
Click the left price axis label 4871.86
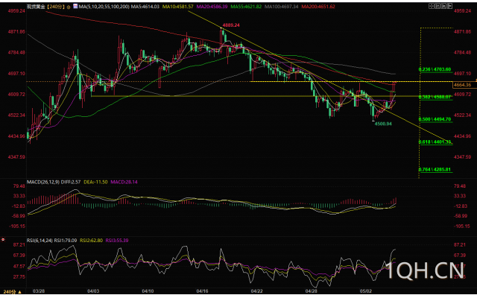[16, 31]
